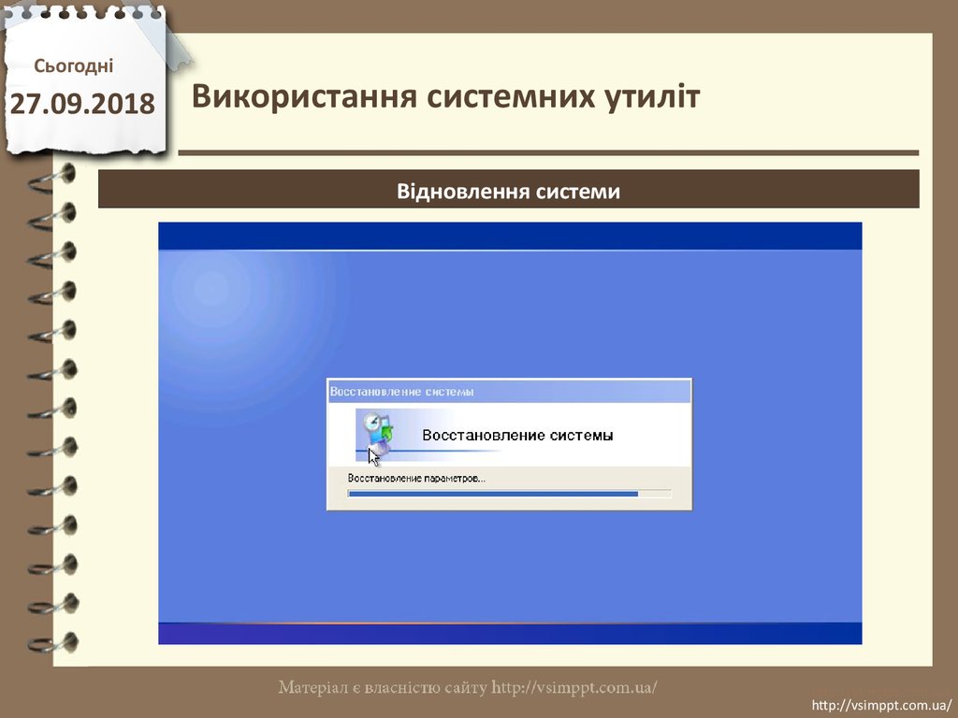Click the 'Восстановление параметров...' status text
The image size is (958, 718).
tap(416, 478)
